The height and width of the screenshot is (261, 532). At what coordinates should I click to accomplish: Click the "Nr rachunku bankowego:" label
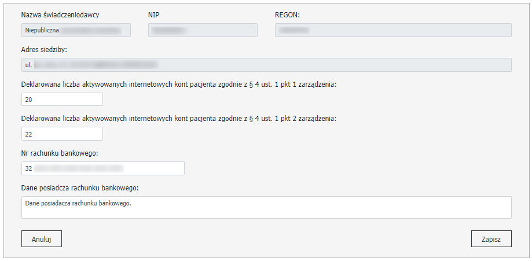(x=59, y=153)
